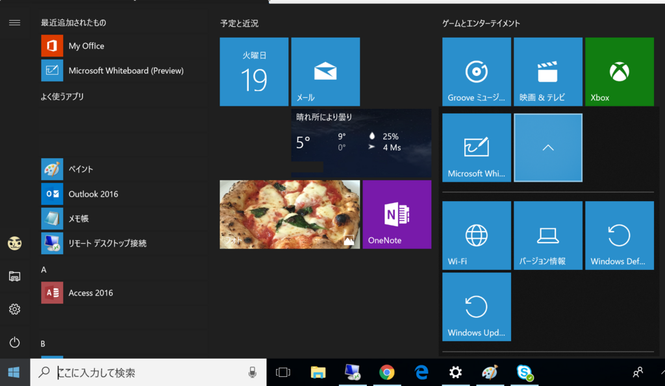This screenshot has height=386, width=665.
Task: Focus the ここに入力して検索 search box
Action: coord(149,372)
